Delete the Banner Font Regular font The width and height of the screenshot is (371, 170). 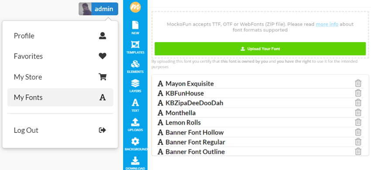pyautogui.click(x=358, y=142)
